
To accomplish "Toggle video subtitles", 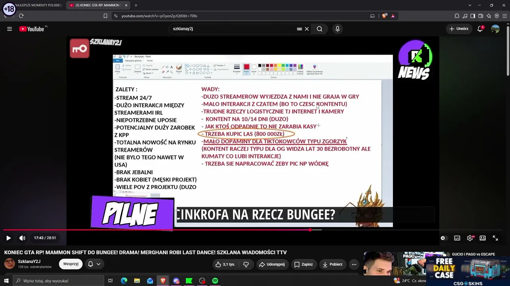I will pos(457,238).
